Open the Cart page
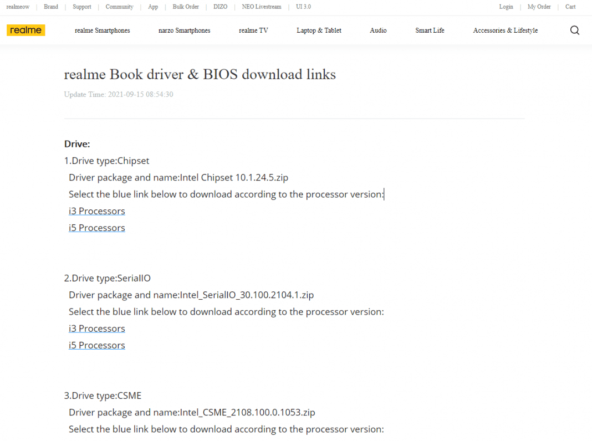This screenshot has width=592, height=441. pos(570,7)
